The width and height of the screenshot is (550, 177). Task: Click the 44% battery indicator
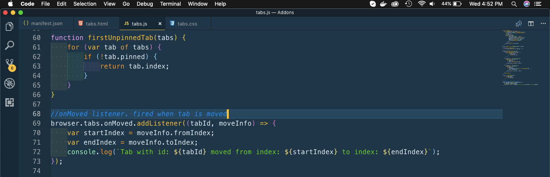[x=452, y=4]
